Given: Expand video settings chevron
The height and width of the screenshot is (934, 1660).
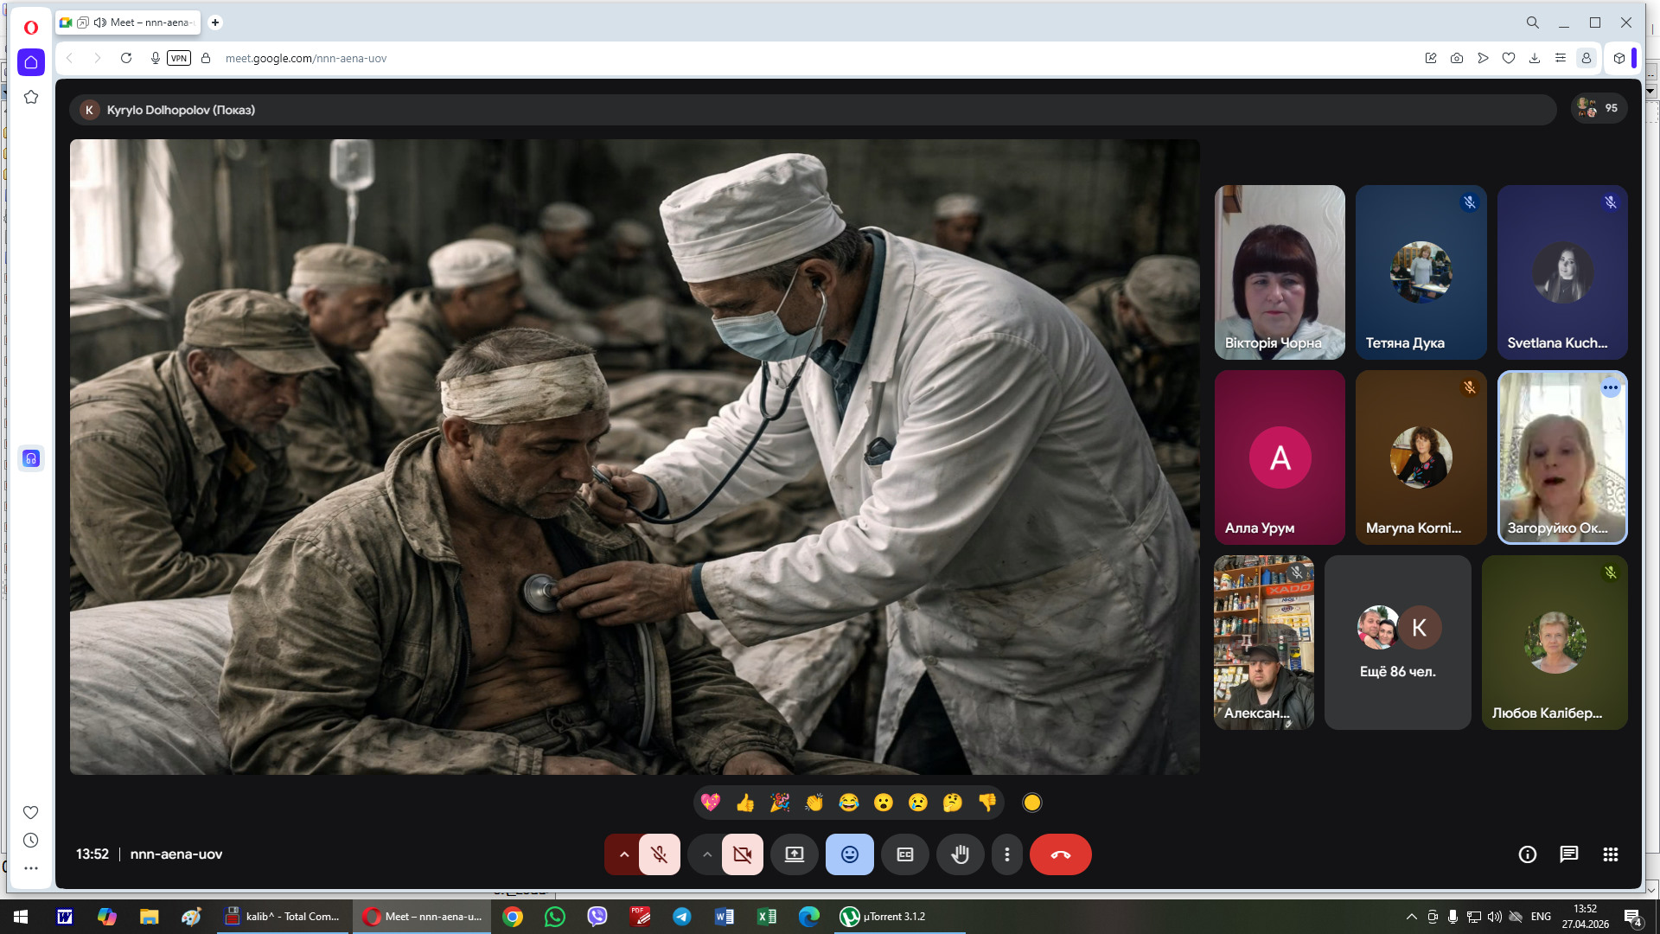Looking at the screenshot, I should [706, 854].
